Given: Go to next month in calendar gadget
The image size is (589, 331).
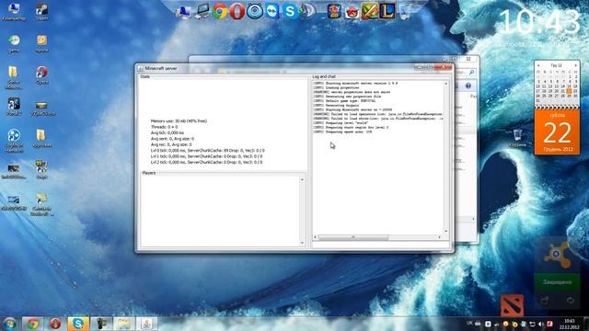Looking at the screenshot, I should [x=575, y=65].
